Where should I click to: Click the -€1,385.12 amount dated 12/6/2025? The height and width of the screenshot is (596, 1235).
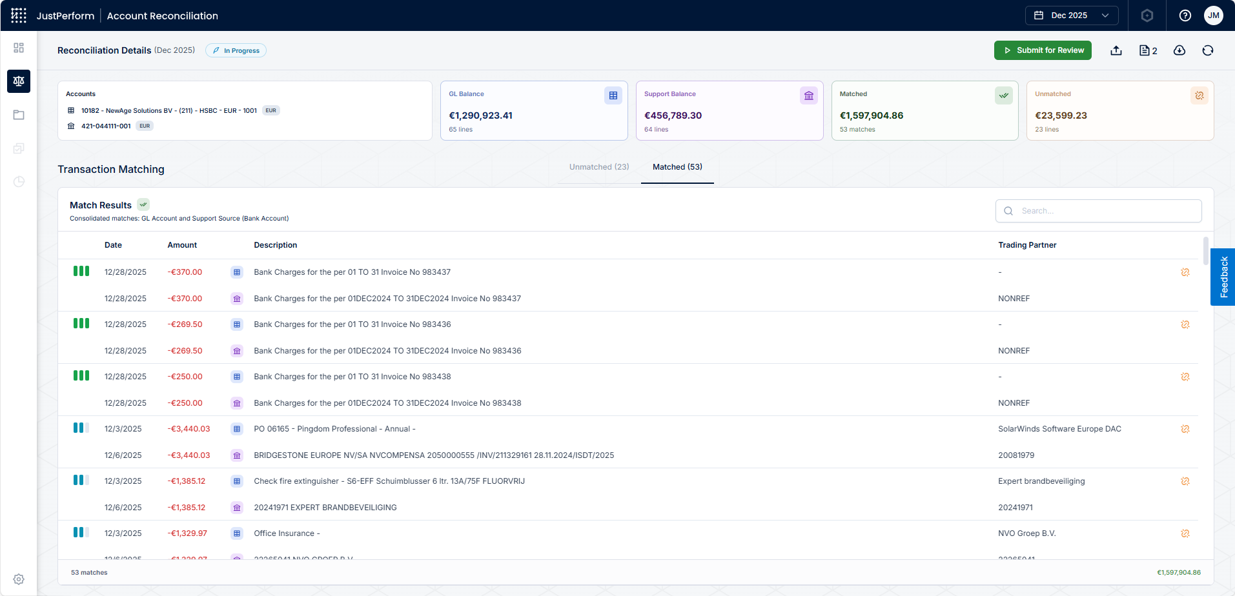(x=187, y=508)
